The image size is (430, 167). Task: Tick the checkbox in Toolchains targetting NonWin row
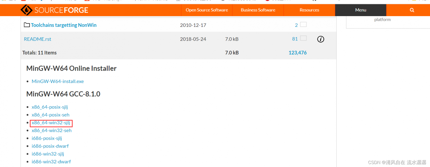click(303, 25)
